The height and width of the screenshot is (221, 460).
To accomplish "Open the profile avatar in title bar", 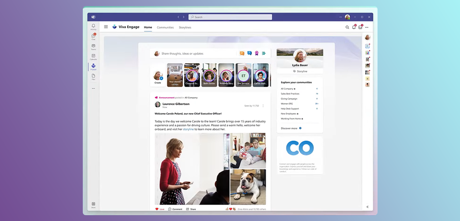I will (x=348, y=17).
